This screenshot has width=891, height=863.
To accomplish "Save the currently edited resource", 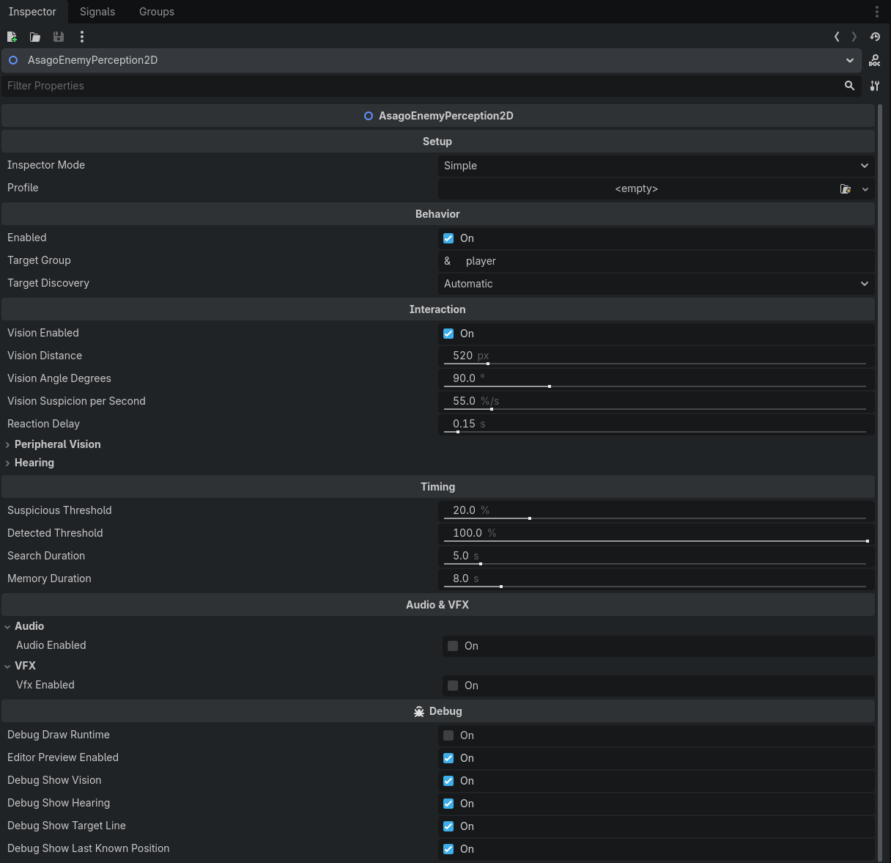I will point(59,37).
